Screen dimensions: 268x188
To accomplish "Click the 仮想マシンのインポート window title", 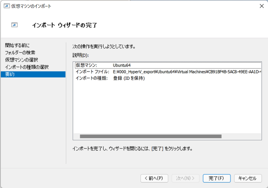I will coord(31,6).
